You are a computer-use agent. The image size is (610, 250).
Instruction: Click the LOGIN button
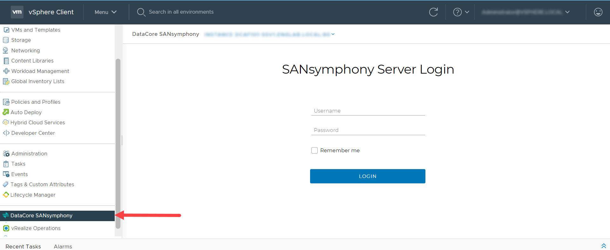pos(368,176)
